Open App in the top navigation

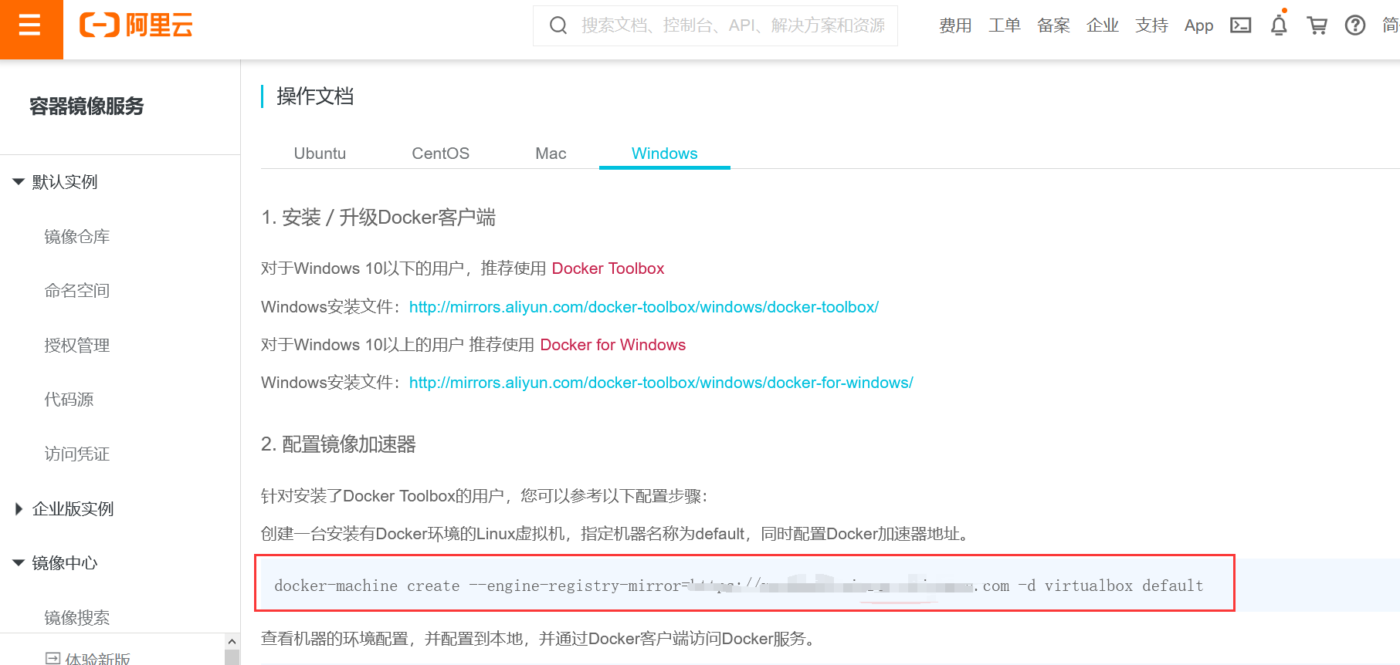(x=1199, y=25)
